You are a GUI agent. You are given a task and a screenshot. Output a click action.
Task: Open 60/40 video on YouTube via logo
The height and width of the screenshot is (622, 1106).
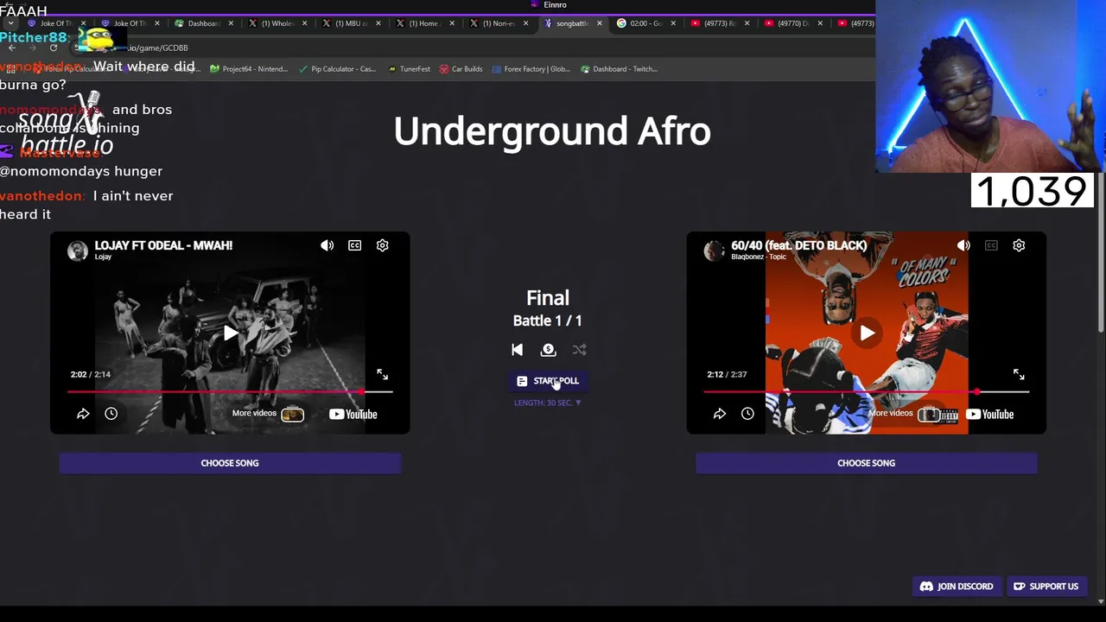click(x=989, y=414)
